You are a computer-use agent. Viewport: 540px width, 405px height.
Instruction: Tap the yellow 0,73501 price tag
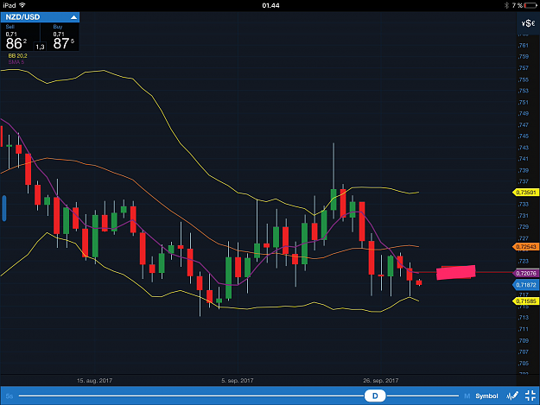(526, 193)
